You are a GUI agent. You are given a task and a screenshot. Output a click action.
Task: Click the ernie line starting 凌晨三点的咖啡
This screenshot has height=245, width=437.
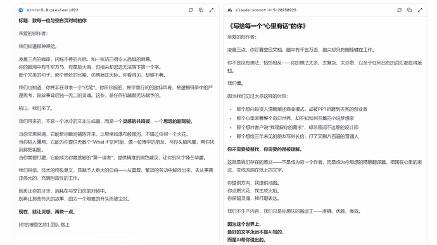pos(85,60)
